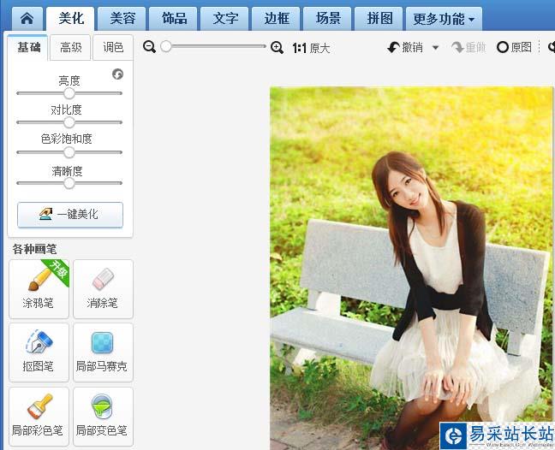Click the zoom out magnifier icon
Screen dimensions: 555x450
[x=149, y=47]
